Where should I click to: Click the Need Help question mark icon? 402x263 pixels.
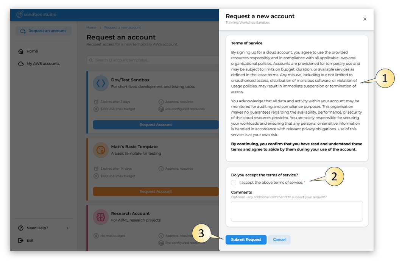coord(21,228)
